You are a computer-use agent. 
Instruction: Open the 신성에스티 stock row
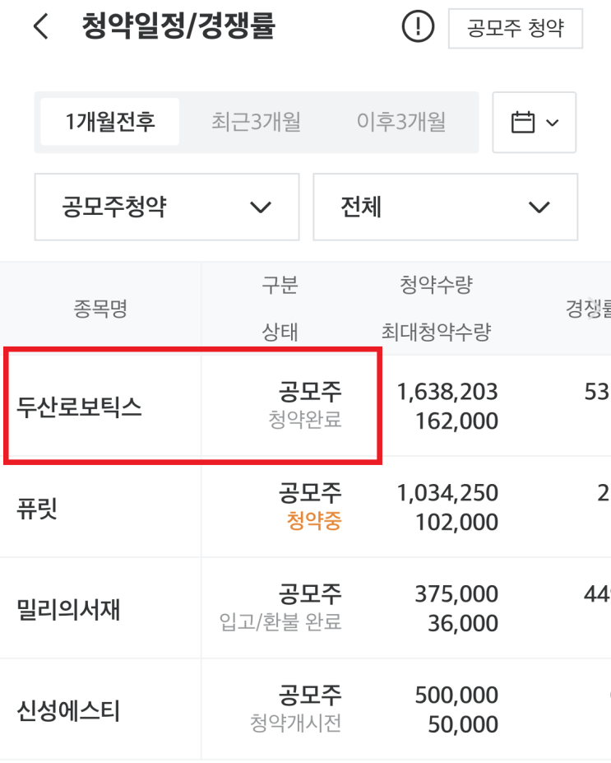tap(69, 710)
